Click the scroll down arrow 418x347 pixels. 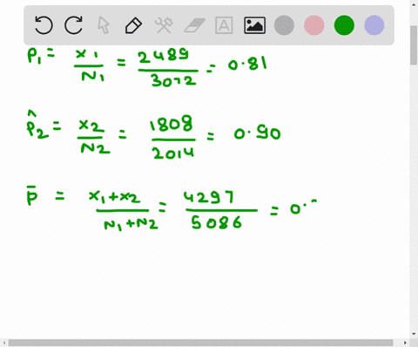point(414,334)
